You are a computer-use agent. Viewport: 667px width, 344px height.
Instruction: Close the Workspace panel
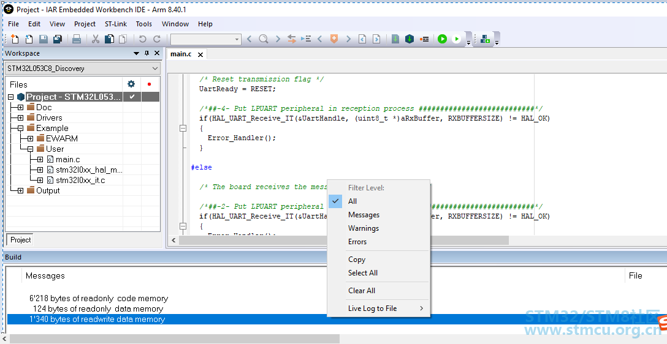[x=157, y=53]
